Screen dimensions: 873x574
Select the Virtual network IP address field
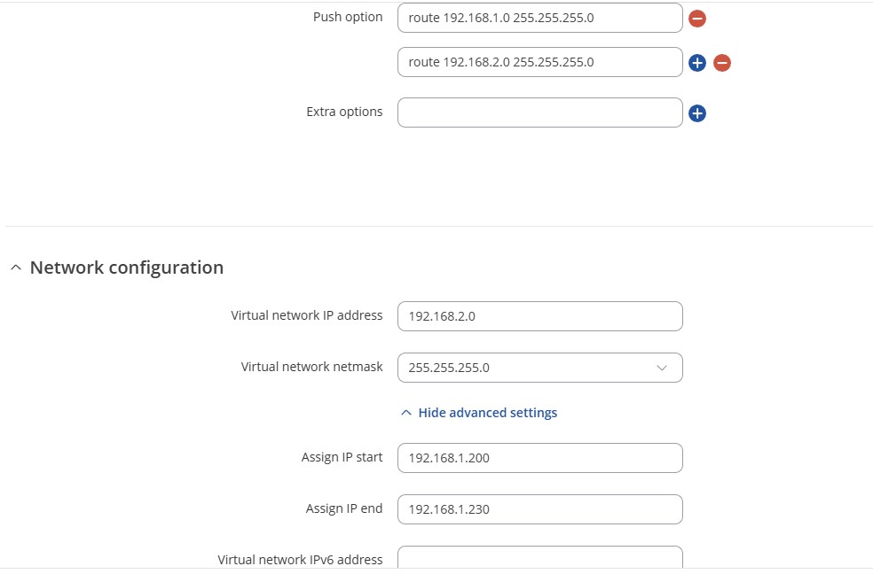[540, 316]
